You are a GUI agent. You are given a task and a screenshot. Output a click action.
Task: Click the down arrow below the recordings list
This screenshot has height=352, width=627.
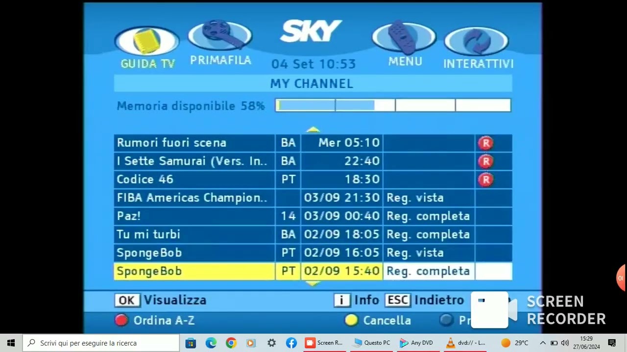click(313, 283)
